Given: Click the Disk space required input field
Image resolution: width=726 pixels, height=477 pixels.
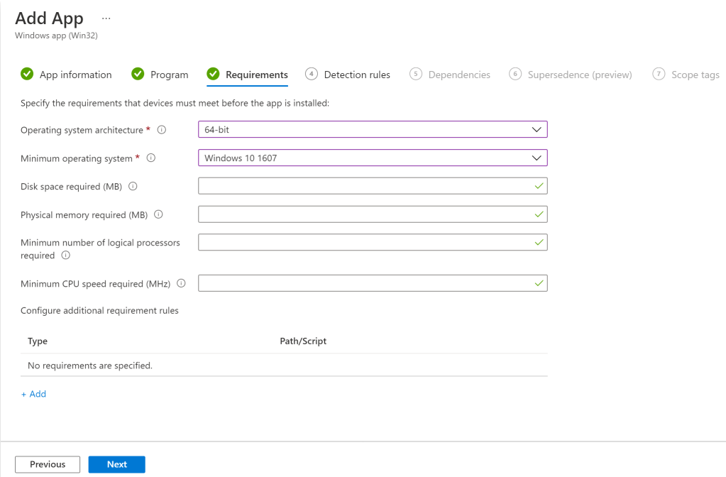Looking at the screenshot, I should [365, 186].
